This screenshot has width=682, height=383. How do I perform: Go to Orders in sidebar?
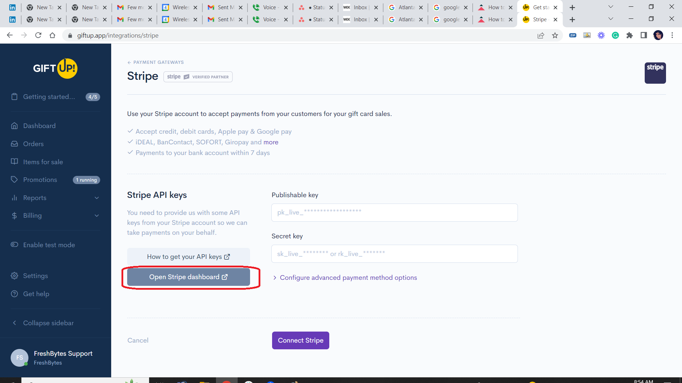coord(33,144)
